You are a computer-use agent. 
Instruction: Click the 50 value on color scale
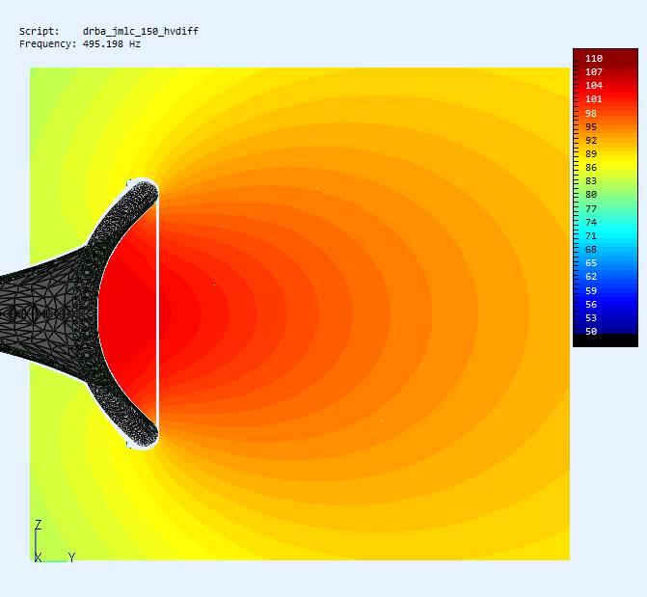tap(591, 331)
